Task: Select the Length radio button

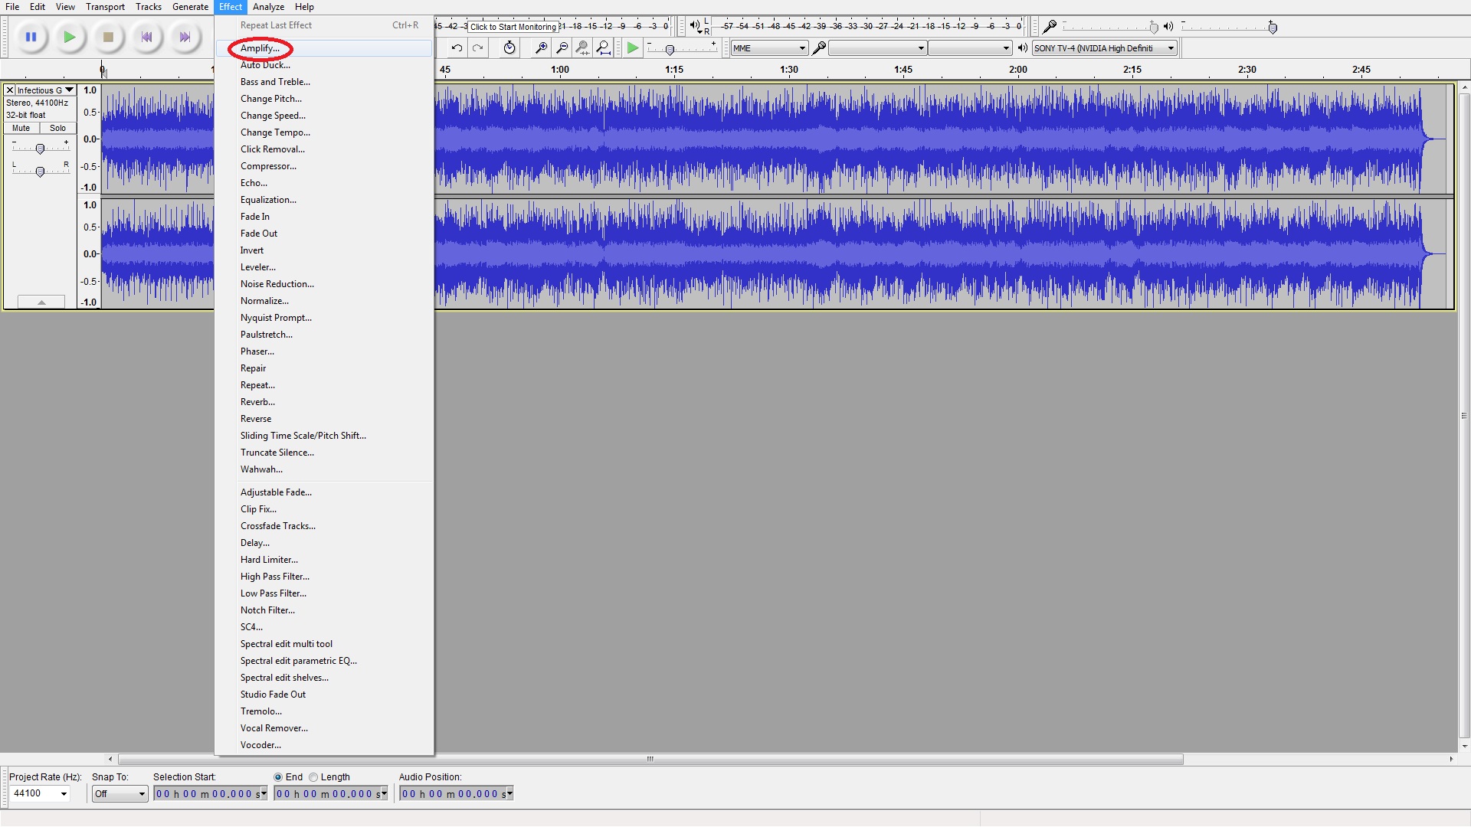Action: (x=313, y=777)
